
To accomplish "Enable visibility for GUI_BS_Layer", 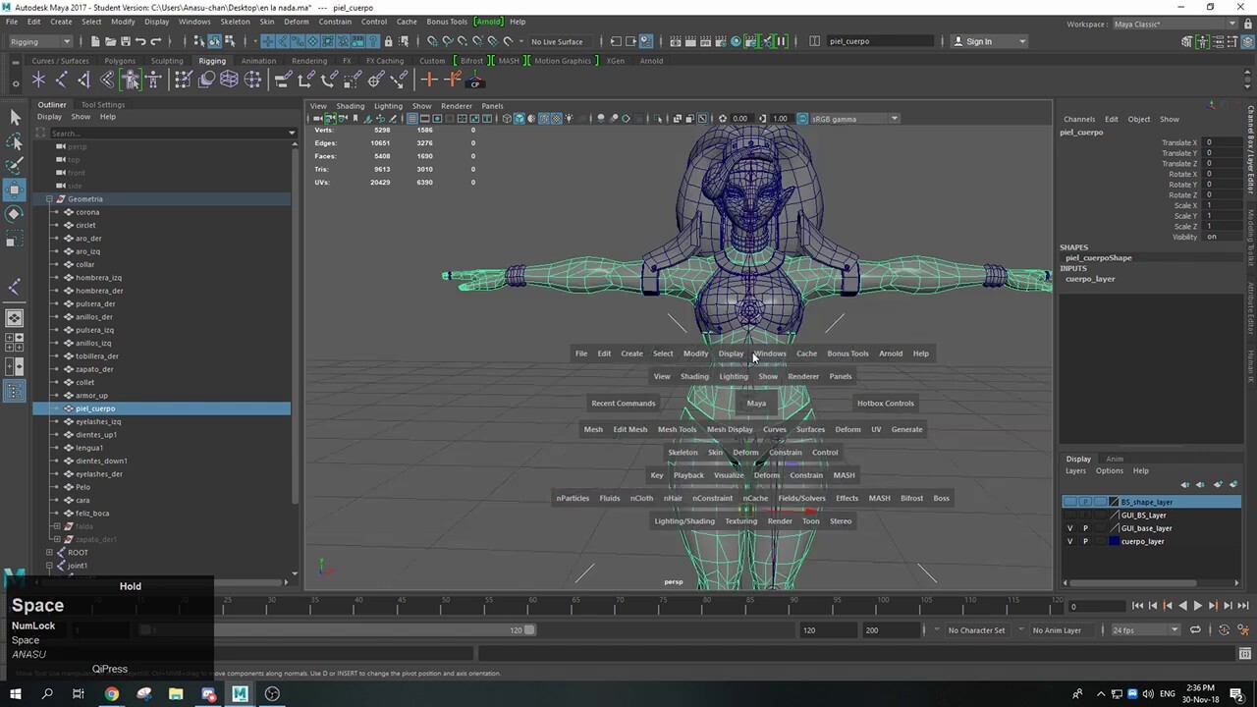I will (x=1070, y=515).
